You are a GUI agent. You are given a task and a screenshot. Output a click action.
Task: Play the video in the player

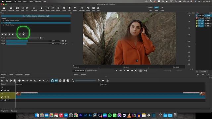coord(124,70)
